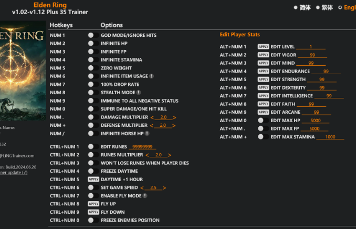The width and height of the screenshot is (356, 229).
Task: Toggle 100% Drop Rate
Action: click(93, 84)
